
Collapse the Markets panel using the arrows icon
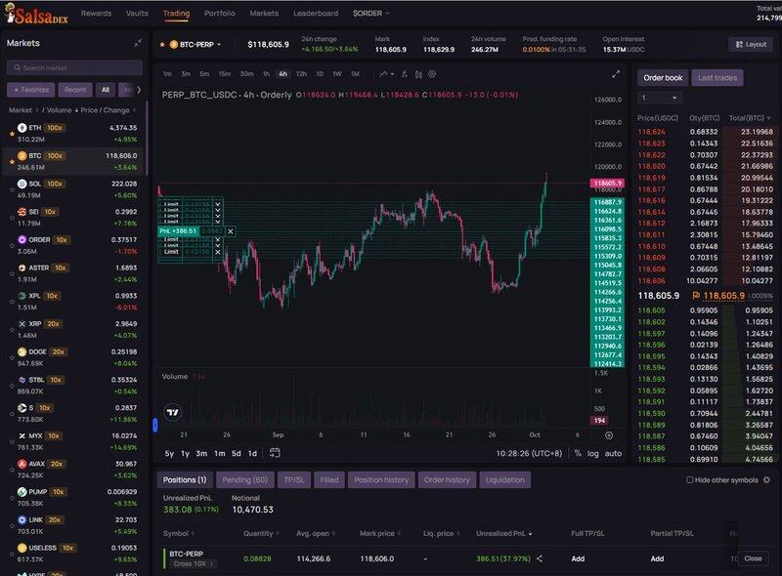[138, 43]
